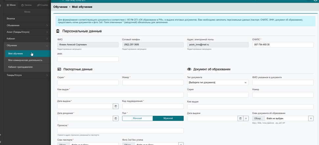Image resolution: width=319 pixels, height=145 pixels.
Task: Click the ИНН input field
Action: pos(88,59)
